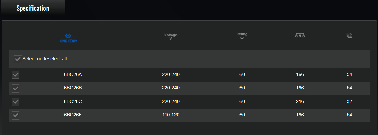
Task: Click the 220-240 voltage of 6BC26A
Action: [x=171, y=75]
